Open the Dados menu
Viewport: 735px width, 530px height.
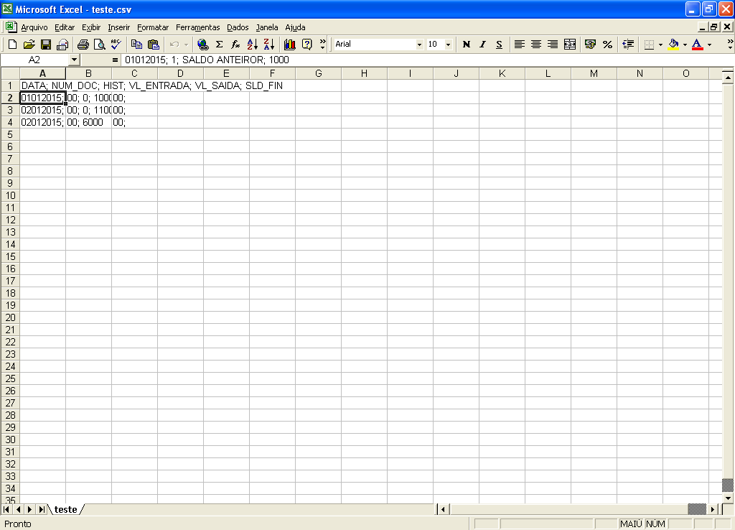click(x=238, y=27)
